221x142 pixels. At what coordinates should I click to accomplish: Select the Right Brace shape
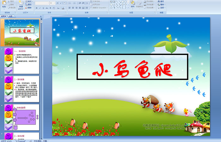tap(125, 7)
